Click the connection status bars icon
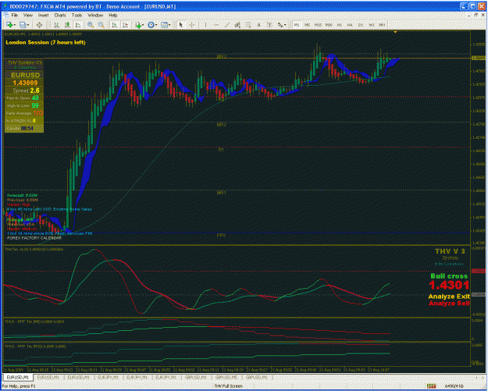This screenshot has width=488, height=391. (431, 386)
